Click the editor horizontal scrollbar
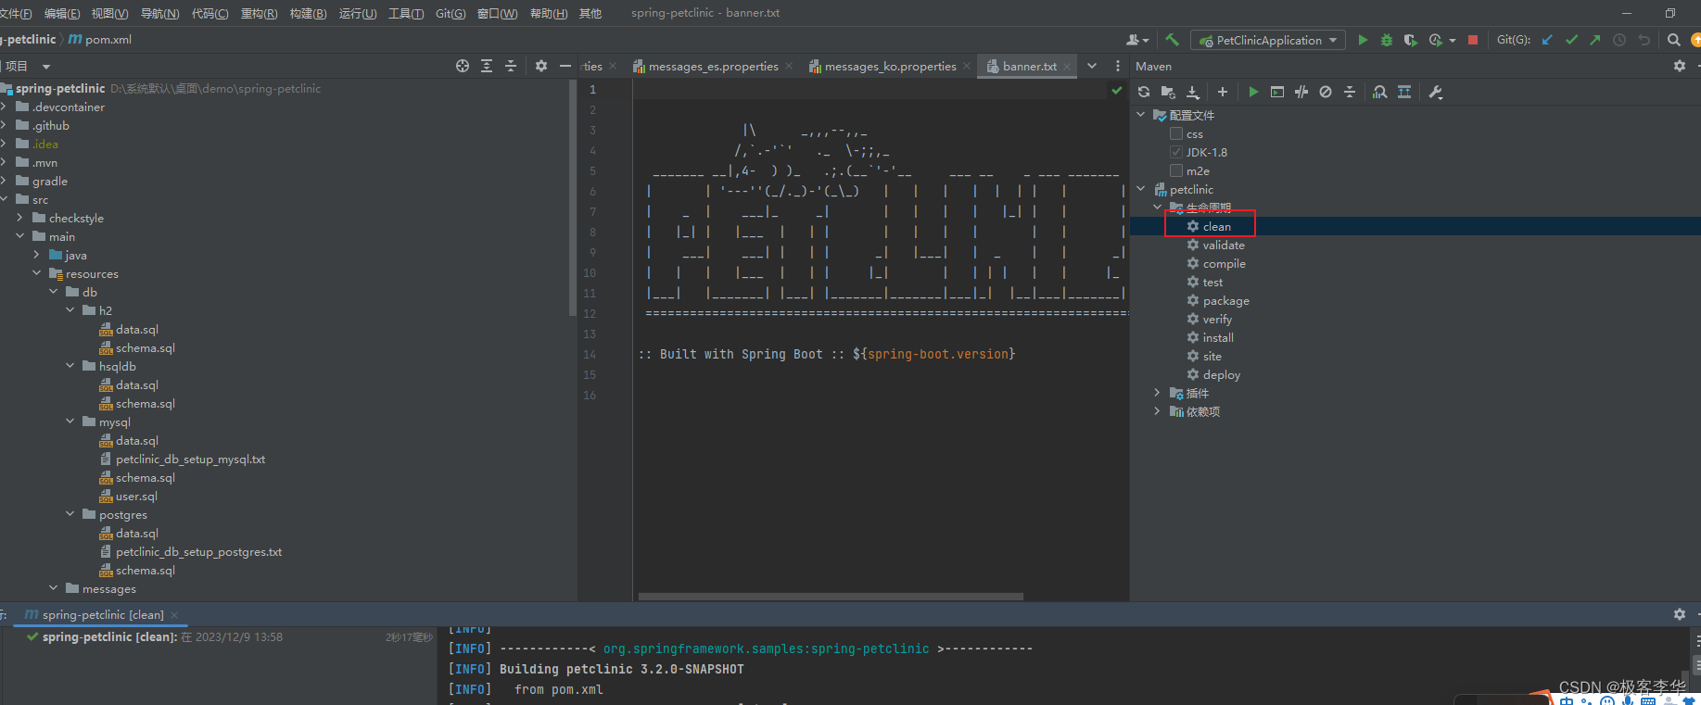 [831, 597]
